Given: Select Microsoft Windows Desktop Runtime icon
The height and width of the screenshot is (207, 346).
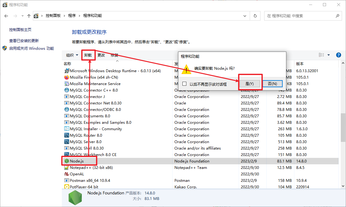Looking at the screenshot, I should (x=66, y=71).
